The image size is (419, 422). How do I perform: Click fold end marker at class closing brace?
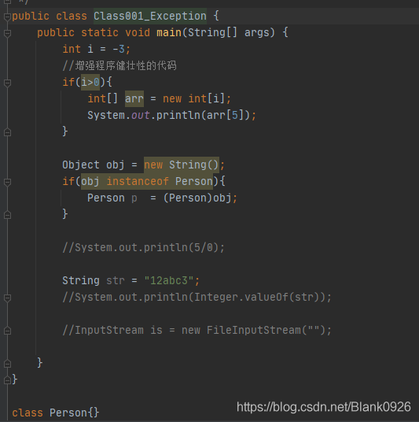coord(7,380)
